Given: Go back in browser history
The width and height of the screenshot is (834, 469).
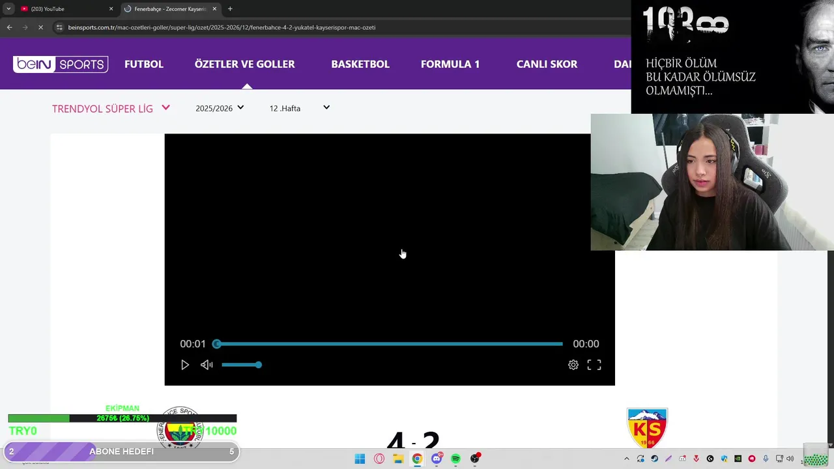Looking at the screenshot, I should point(9,27).
